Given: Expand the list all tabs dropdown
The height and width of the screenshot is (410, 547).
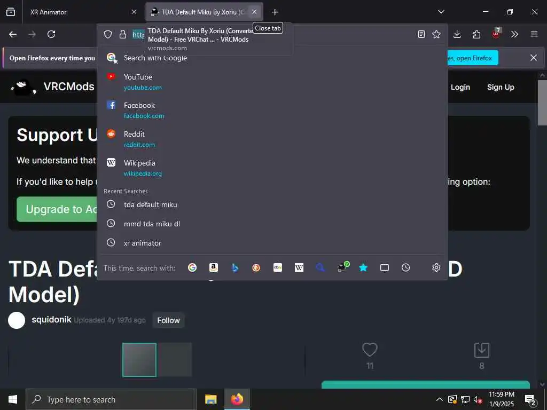Looking at the screenshot, I should click(441, 12).
